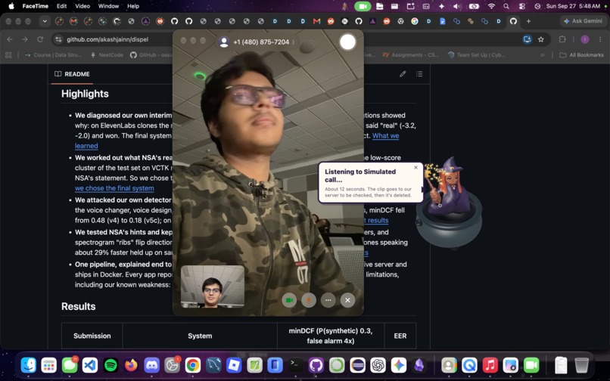Open Finder from the Dock
The image size is (610, 381).
29,365
